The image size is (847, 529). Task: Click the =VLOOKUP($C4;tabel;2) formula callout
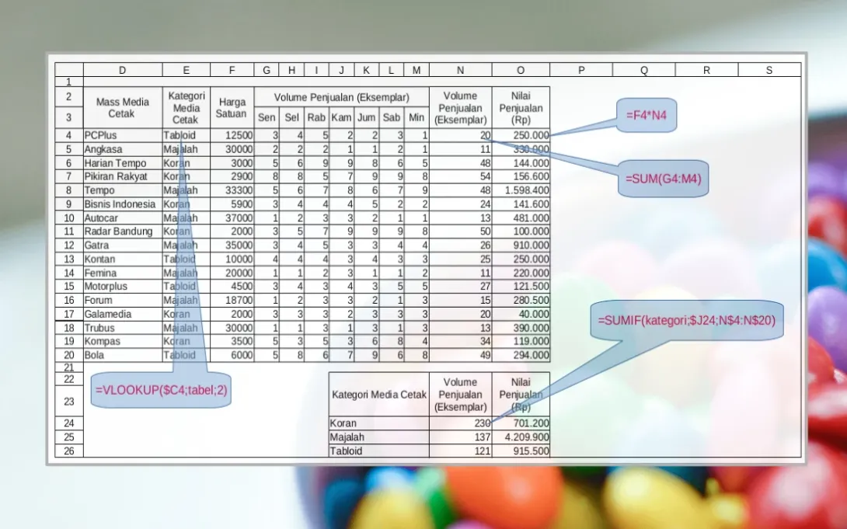coord(161,390)
